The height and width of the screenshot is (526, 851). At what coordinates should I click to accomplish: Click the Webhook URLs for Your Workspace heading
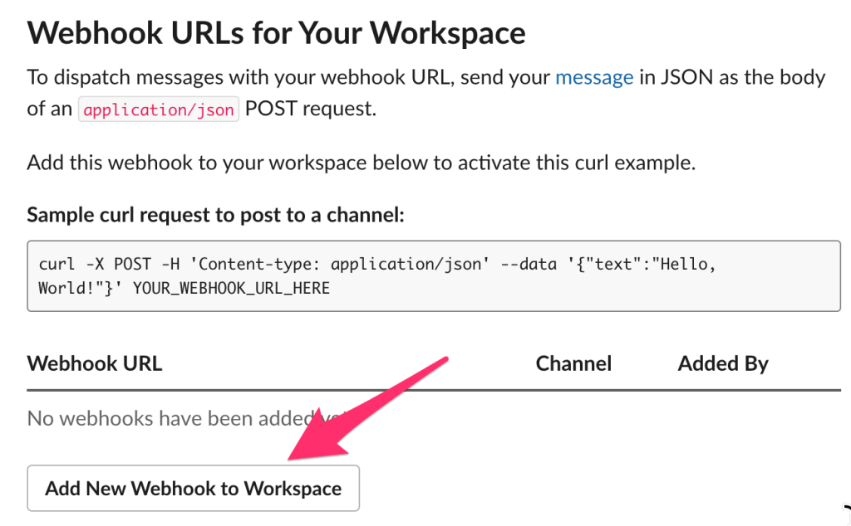point(276,33)
